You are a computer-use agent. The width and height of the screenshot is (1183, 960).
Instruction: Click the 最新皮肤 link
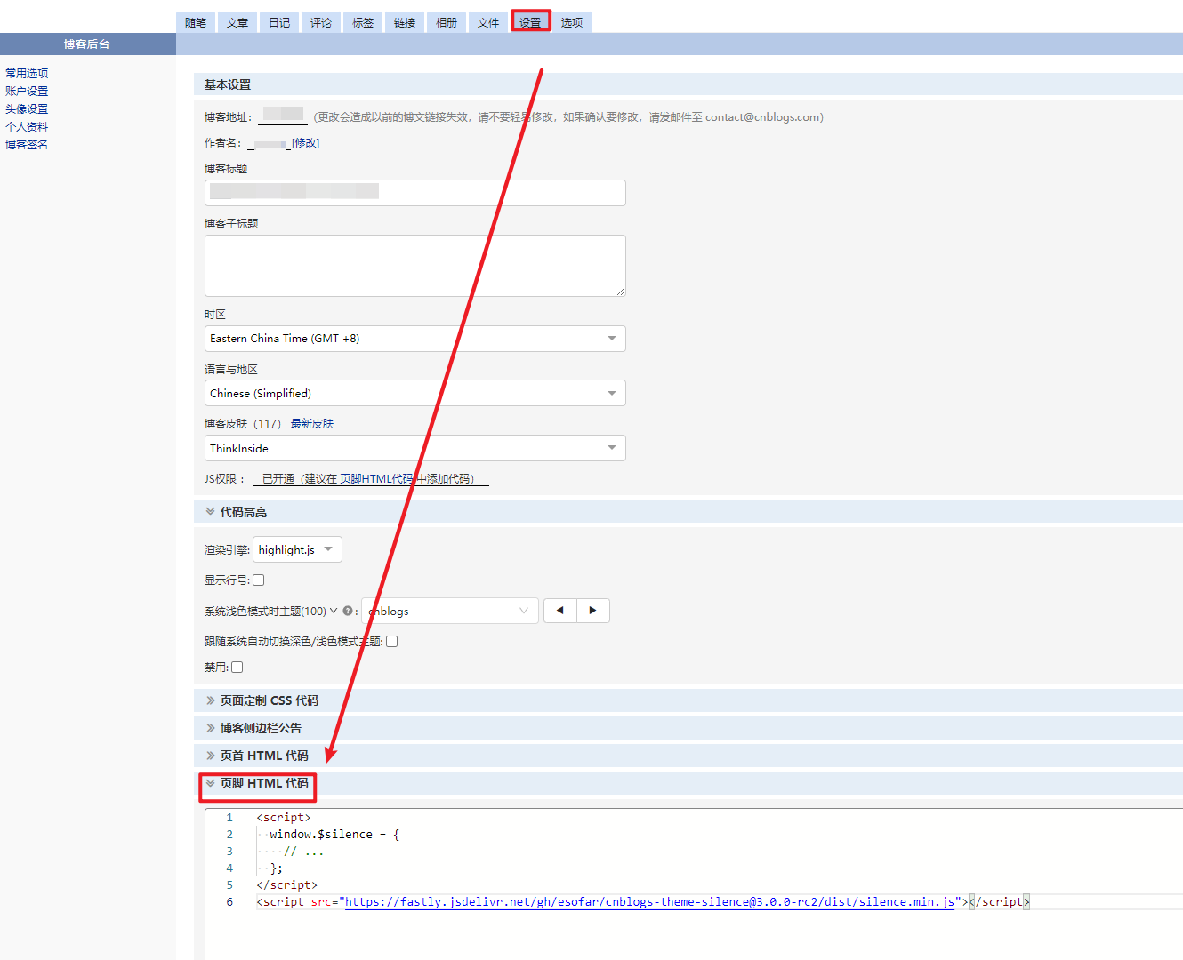[x=312, y=424]
